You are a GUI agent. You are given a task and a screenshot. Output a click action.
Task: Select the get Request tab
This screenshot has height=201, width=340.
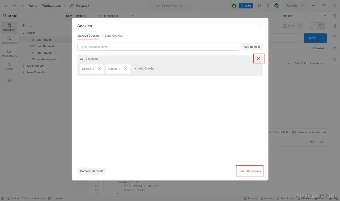[108, 16]
